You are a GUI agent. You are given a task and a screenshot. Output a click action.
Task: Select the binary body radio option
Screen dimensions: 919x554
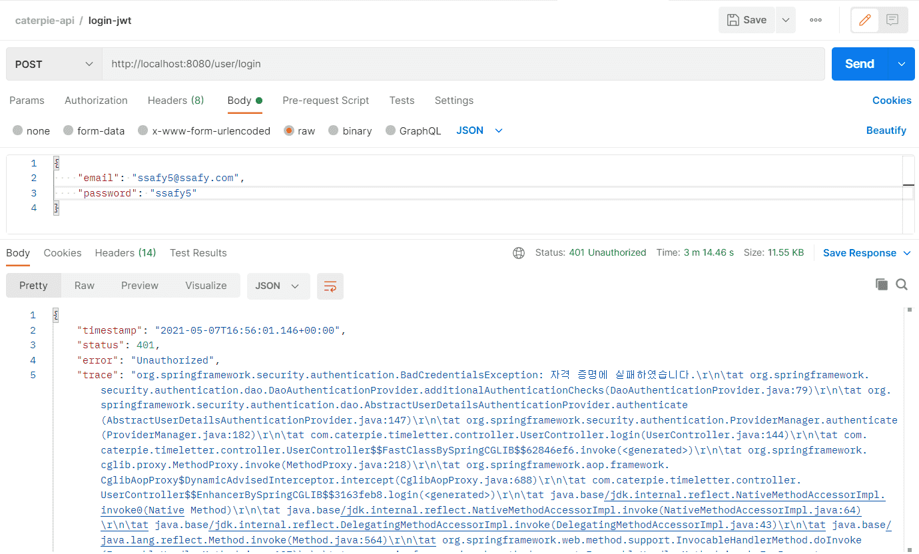[333, 131]
